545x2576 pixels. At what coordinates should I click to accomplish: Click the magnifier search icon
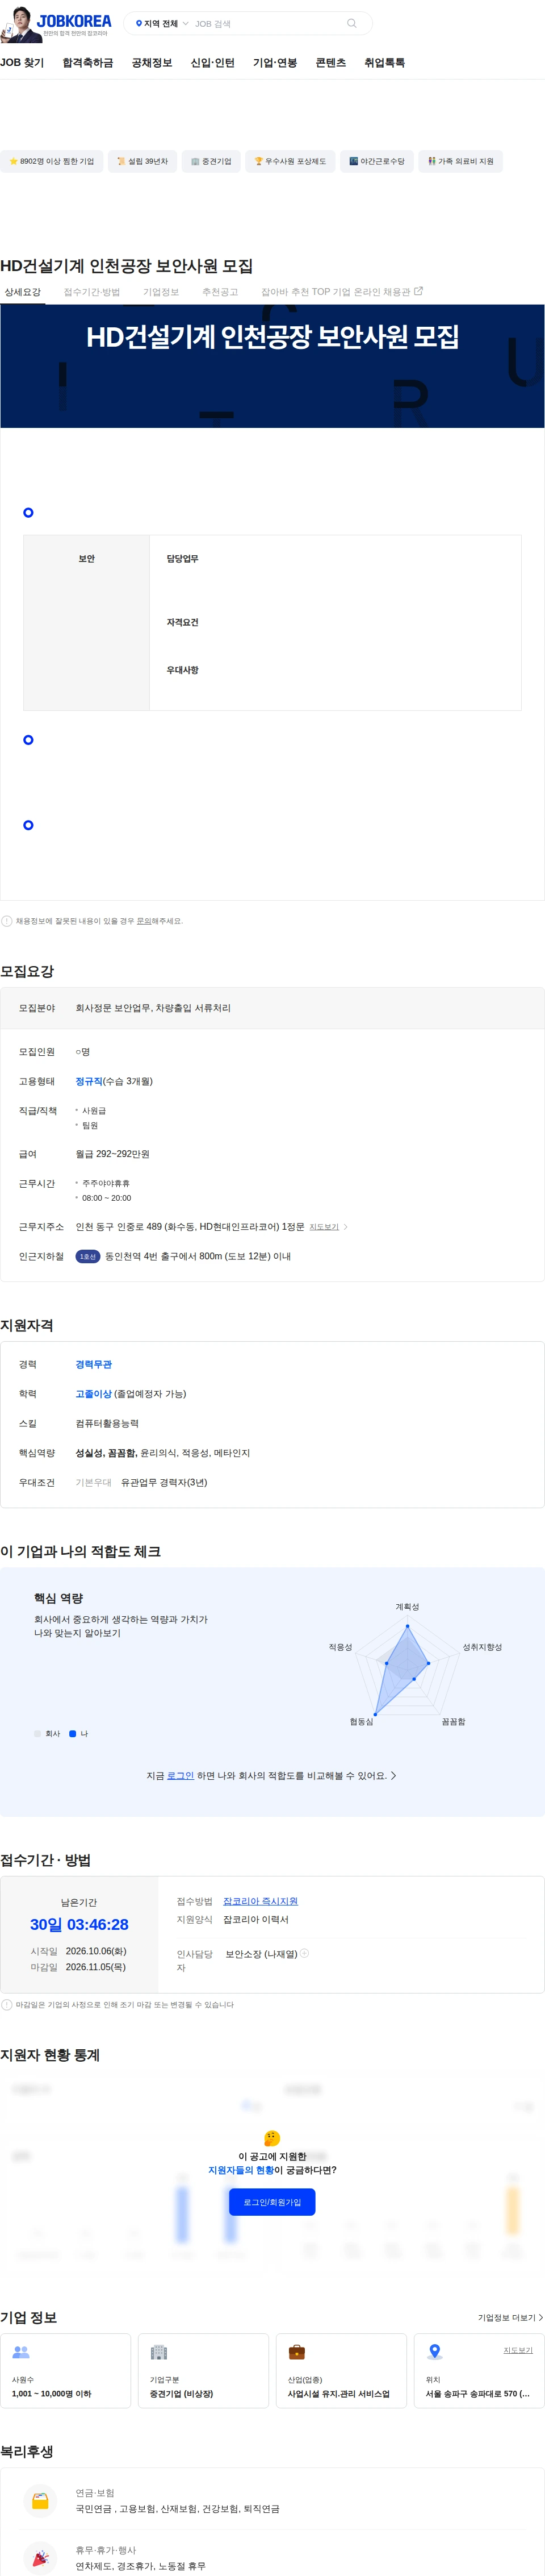point(351,23)
